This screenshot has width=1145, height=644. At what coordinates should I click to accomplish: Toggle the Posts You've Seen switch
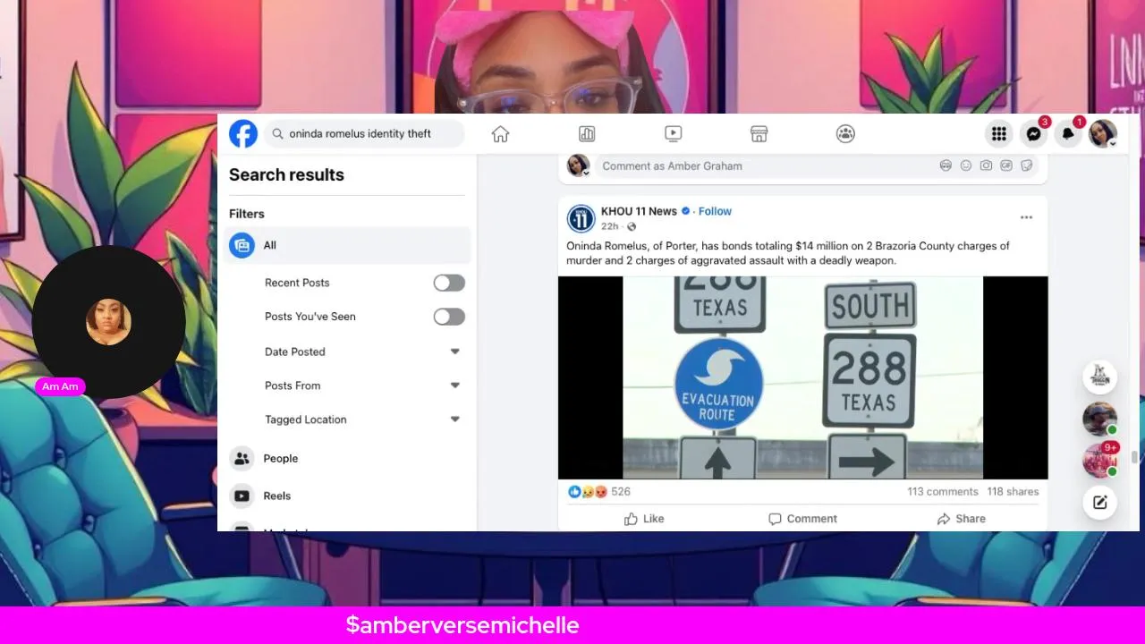tap(449, 317)
